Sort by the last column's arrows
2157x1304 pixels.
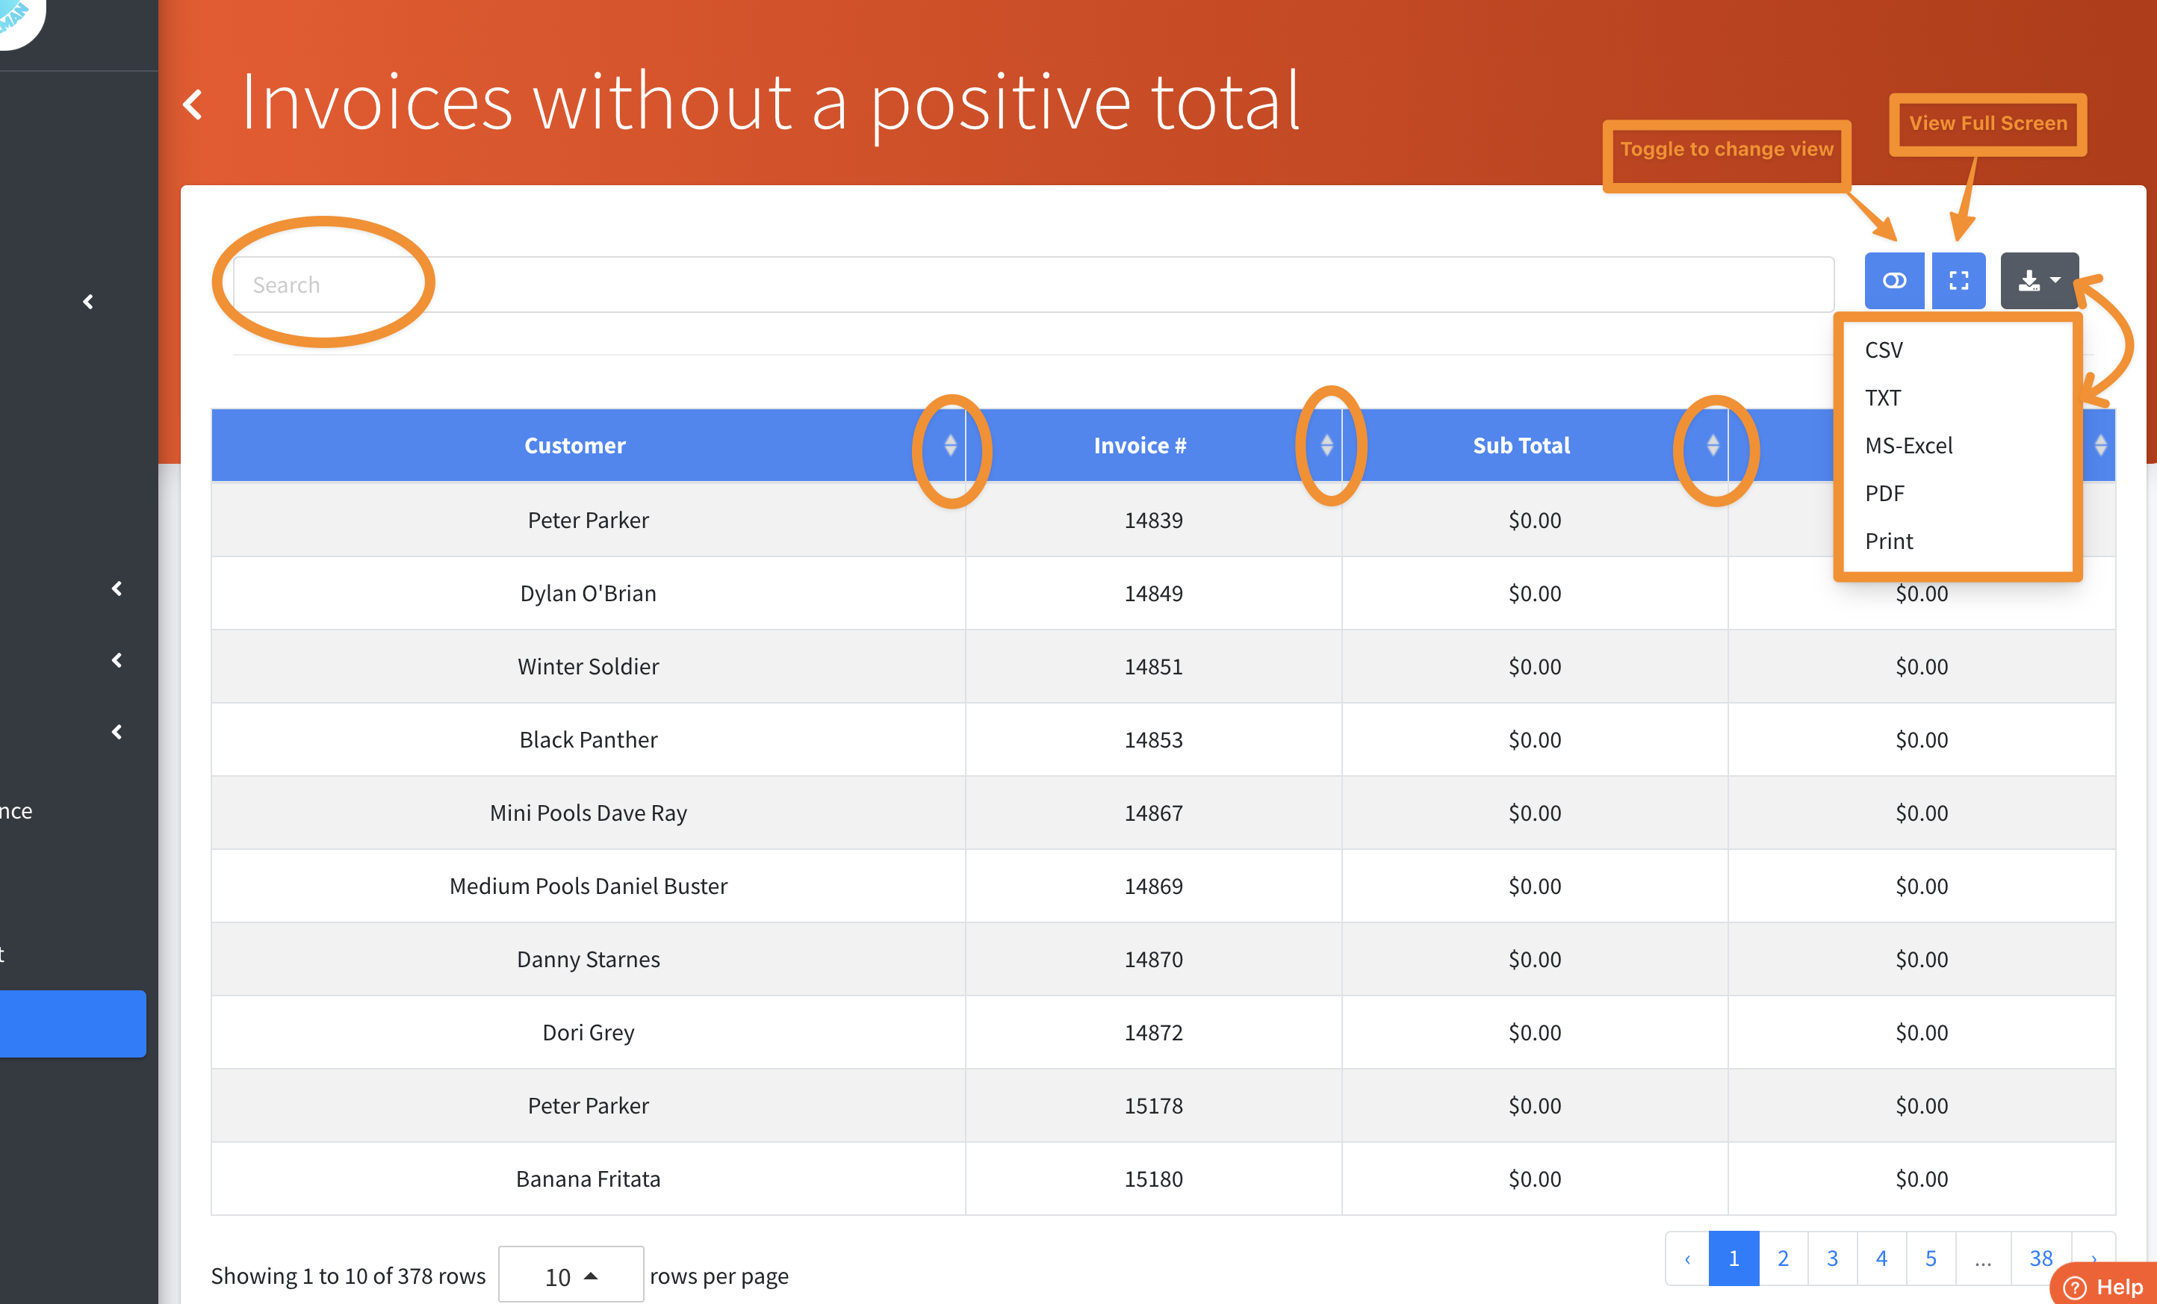[2099, 445]
